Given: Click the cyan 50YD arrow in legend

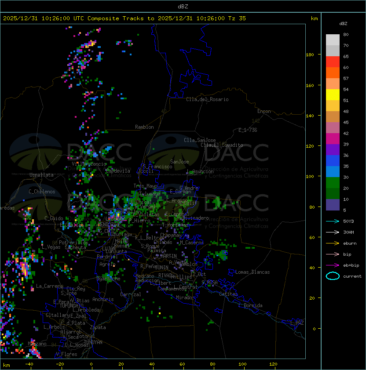Looking at the screenshot, I should coord(333,221).
